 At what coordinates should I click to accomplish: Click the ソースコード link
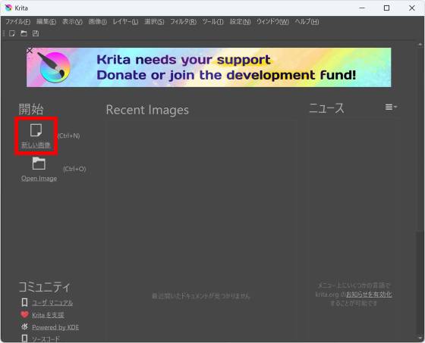point(46,338)
